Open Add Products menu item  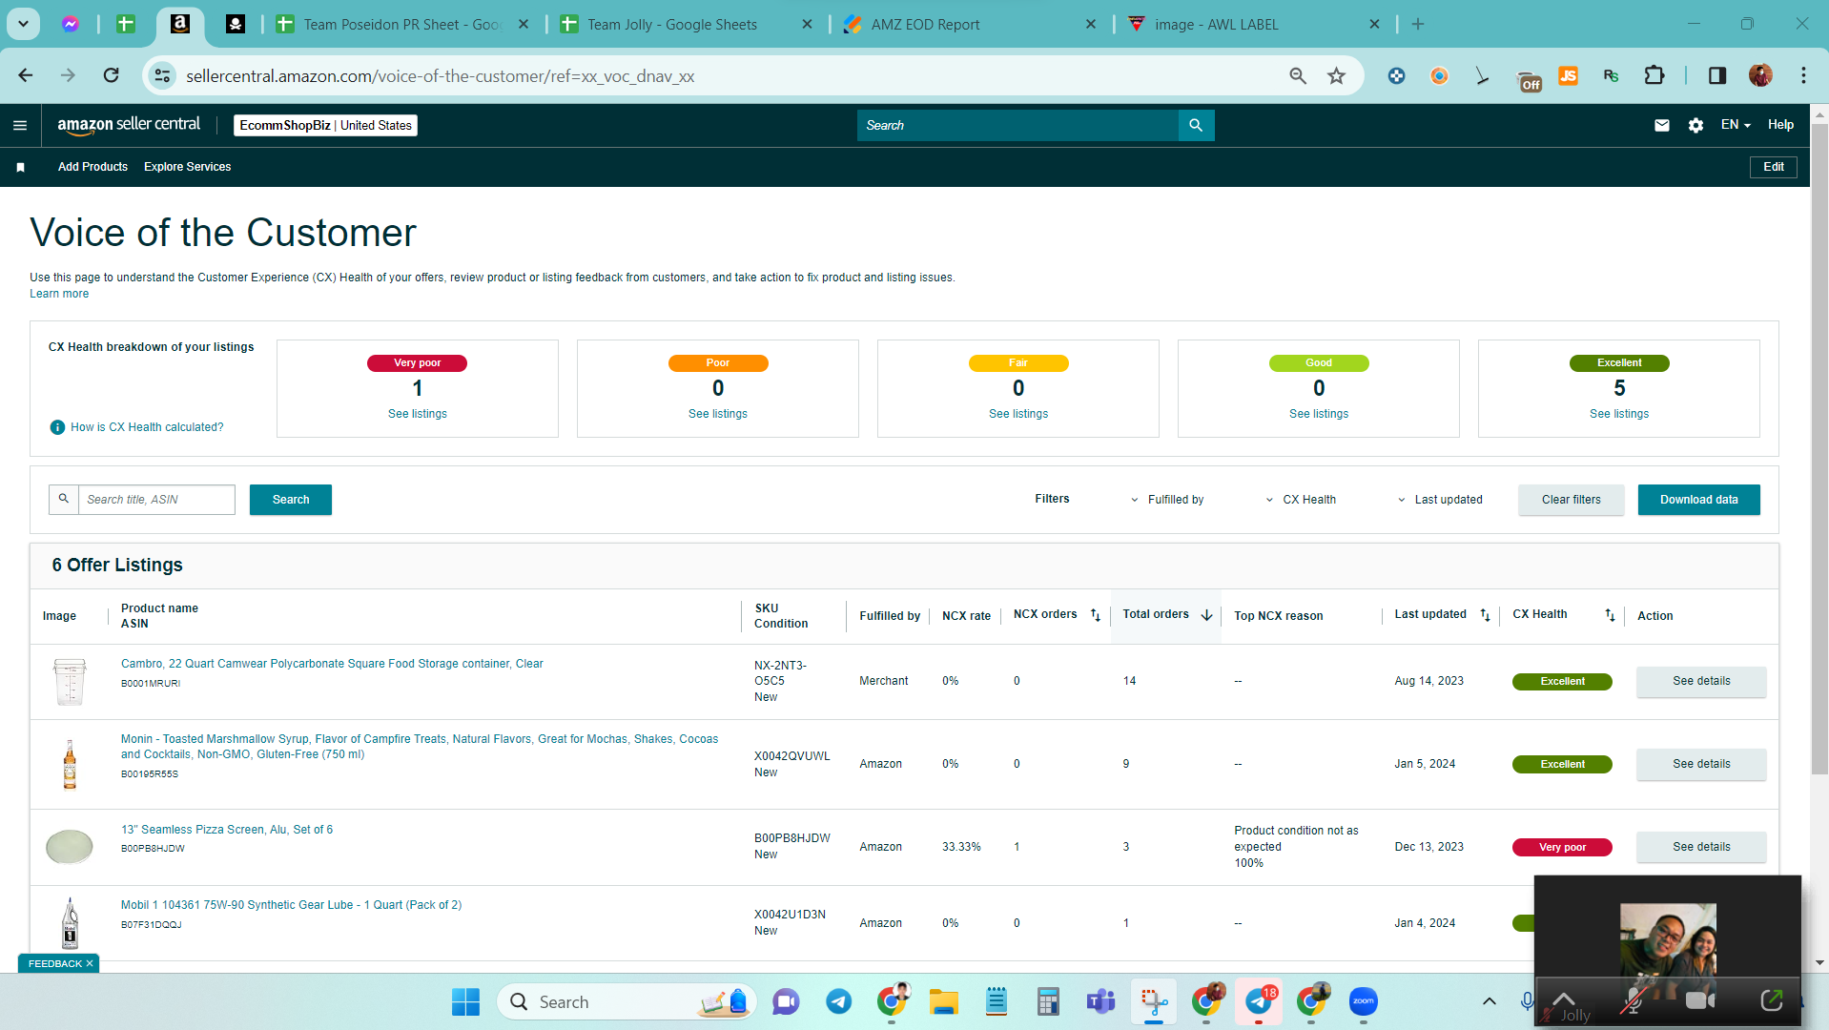pyautogui.click(x=92, y=167)
